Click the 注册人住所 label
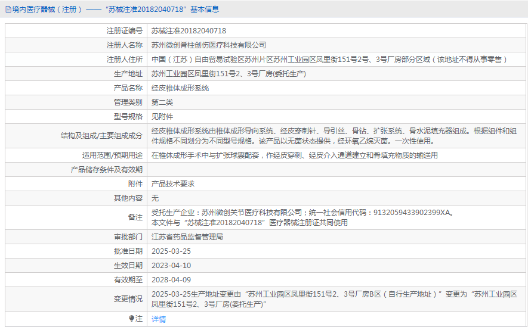Viewport: 528px width, 330px height. tap(125, 60)
